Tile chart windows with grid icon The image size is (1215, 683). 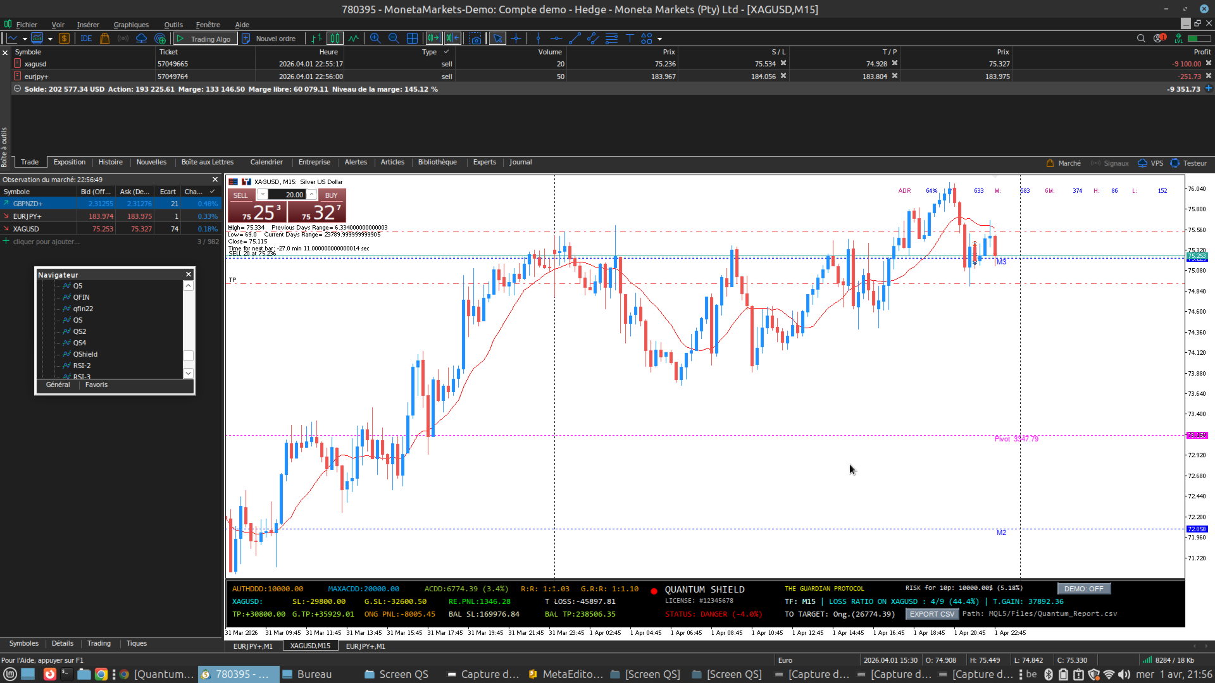click(412, 39)
